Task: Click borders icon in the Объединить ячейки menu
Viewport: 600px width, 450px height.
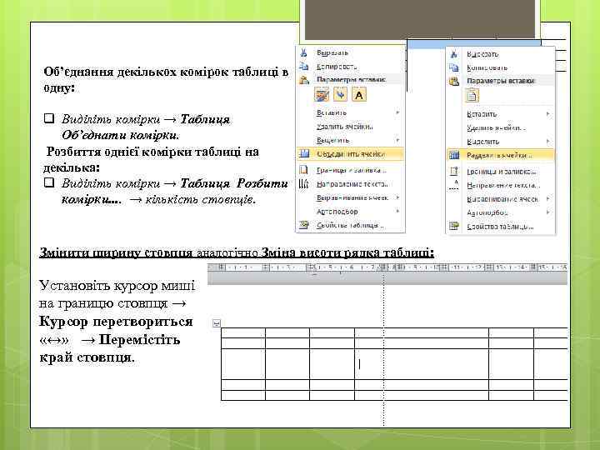Action: tap(304, 169)
